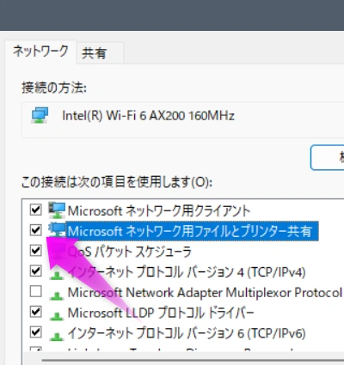Click the partially visible button beside the adapter box
Screen dimensions: 344x365
(328, 157)
